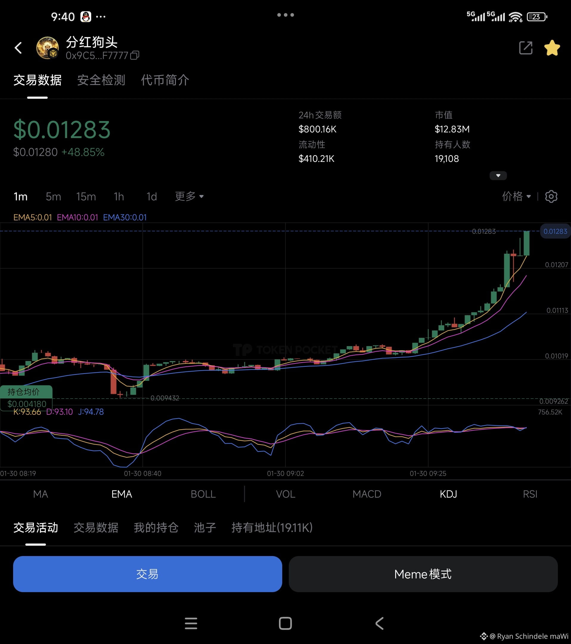Open the 交易活动 tab

(35, 527)
